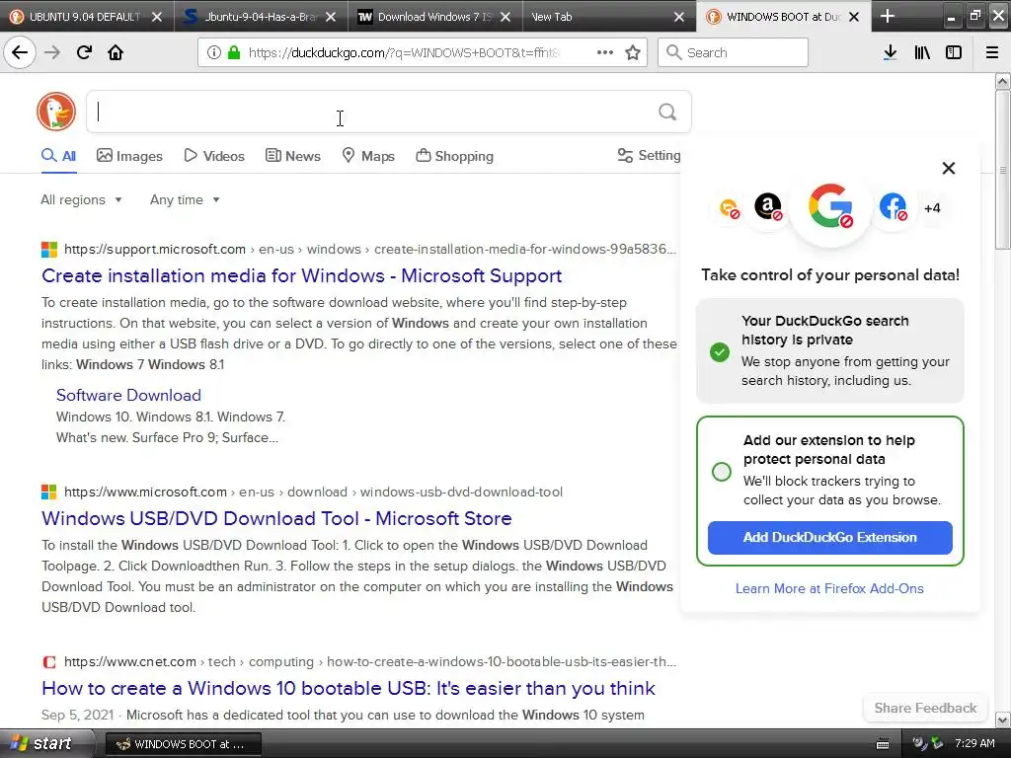Click the magnifier search submit icon
The image size is (1011, 758).
(667, 113)
